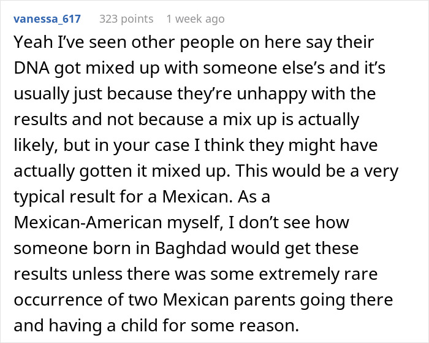The image size is (429, 343).
Task: Click the word 'likely' in the comment
Action: 34,145
